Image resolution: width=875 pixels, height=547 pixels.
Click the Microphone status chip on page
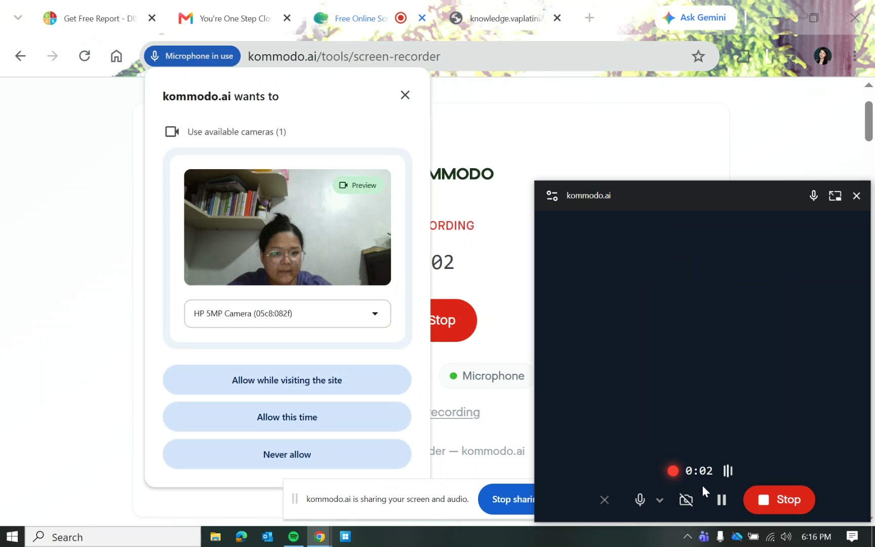tap(487, 376)
